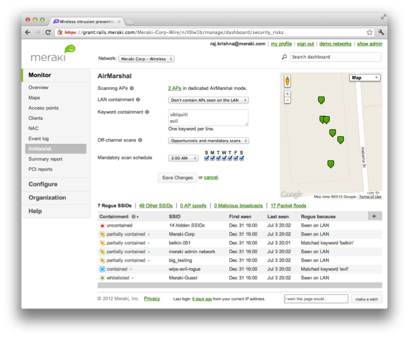Image resolution: width=409 pixels, height=338 pixels.
Task: Open the Network selector dropdown
Action: pyautogui.click(x=146, y=59)
